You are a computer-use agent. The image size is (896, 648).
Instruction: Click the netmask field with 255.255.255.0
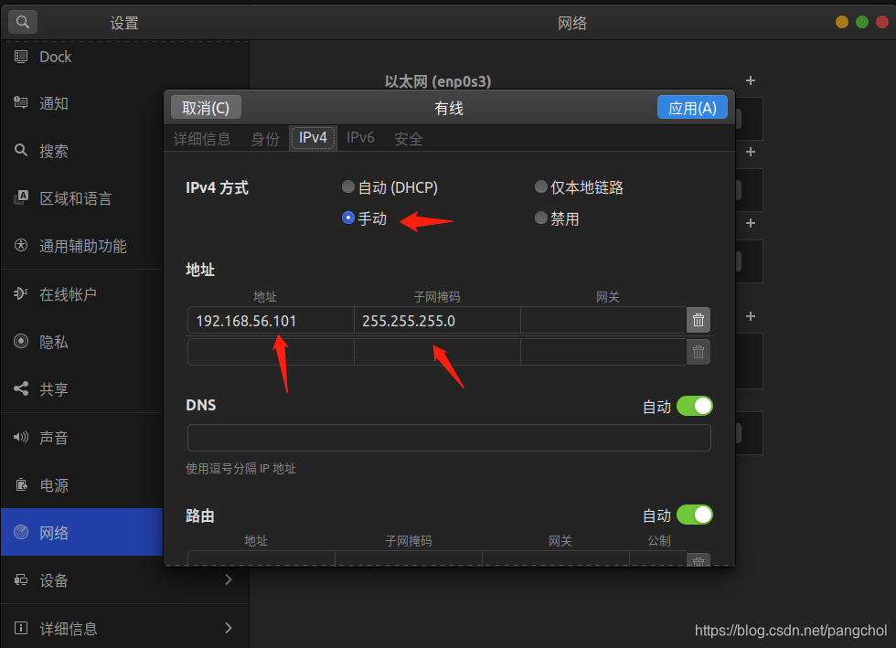(x=437, y=320)
